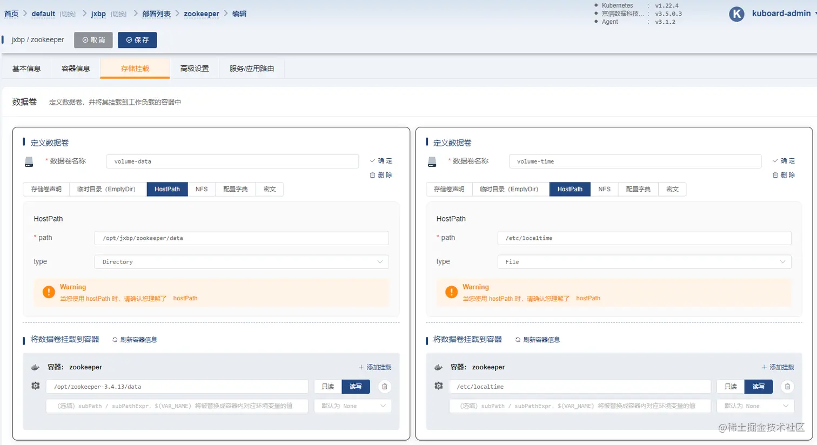Choose HostPath type for volume-time
Viewport: 817px width, 445px height.
[570, 189]
